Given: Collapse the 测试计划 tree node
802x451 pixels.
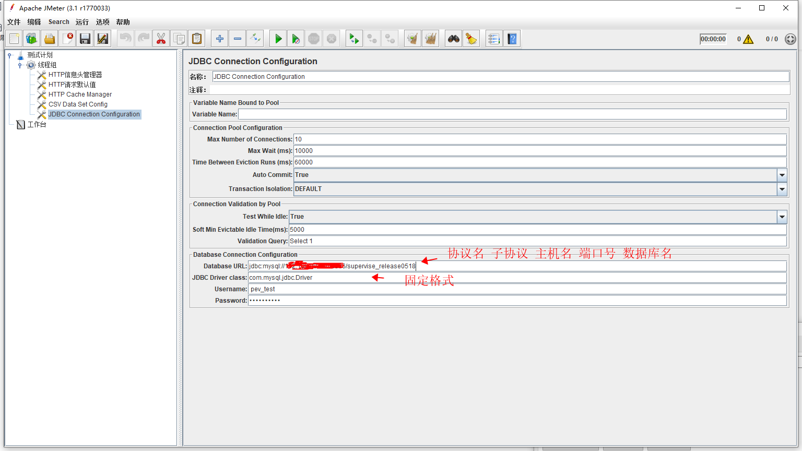Looking at the screenshot, I should click(x=9, y=55).
